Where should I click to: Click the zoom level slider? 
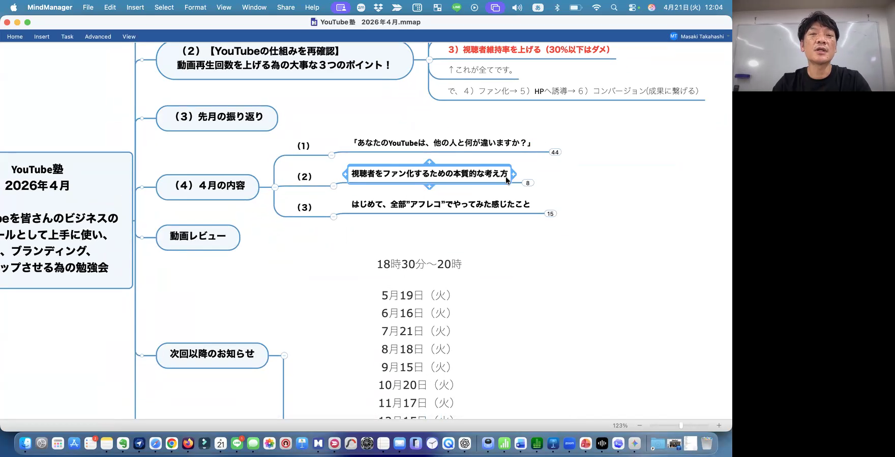[x=680, y=426]
